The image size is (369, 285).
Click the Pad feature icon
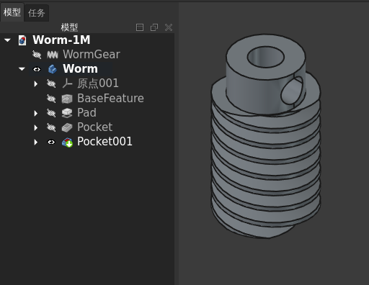tap(67, 113)
